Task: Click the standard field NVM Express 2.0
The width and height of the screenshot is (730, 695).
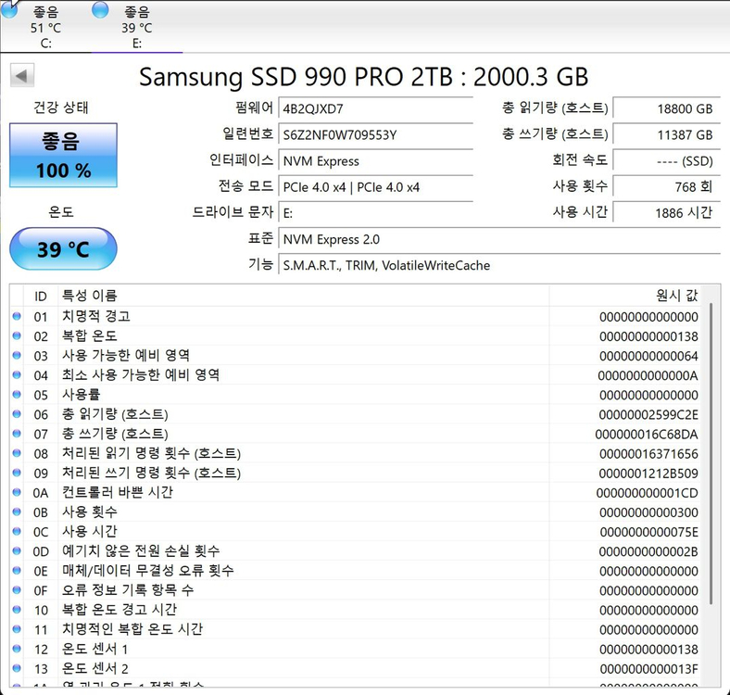Action: click(498, 239)
